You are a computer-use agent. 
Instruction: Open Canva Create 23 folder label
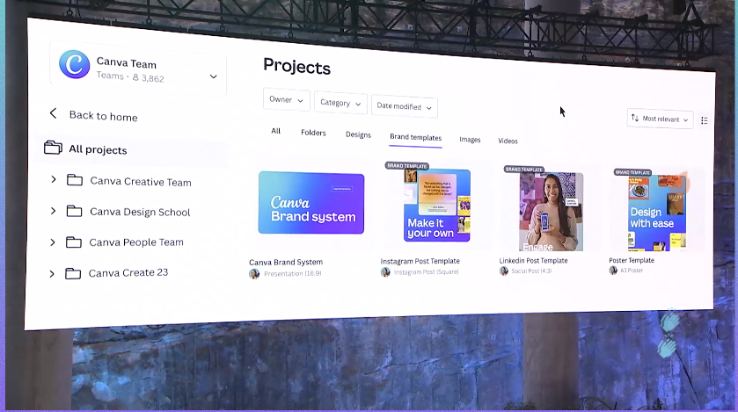coord(128,273)
